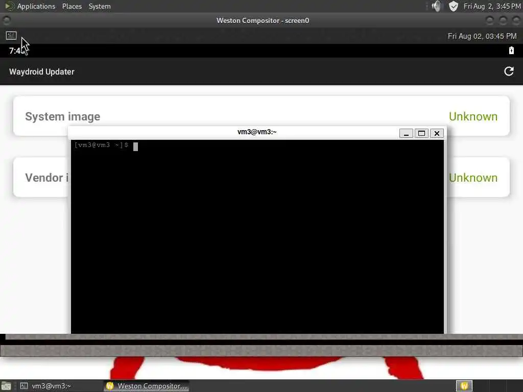The height and width of the screenshot is (392, 523).
Task: Click the Weston Compositor - screen0 window title
Action: click(x=263, y=20)
